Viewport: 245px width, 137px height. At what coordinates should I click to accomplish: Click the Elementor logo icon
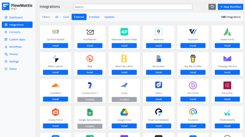coord(227,85)
